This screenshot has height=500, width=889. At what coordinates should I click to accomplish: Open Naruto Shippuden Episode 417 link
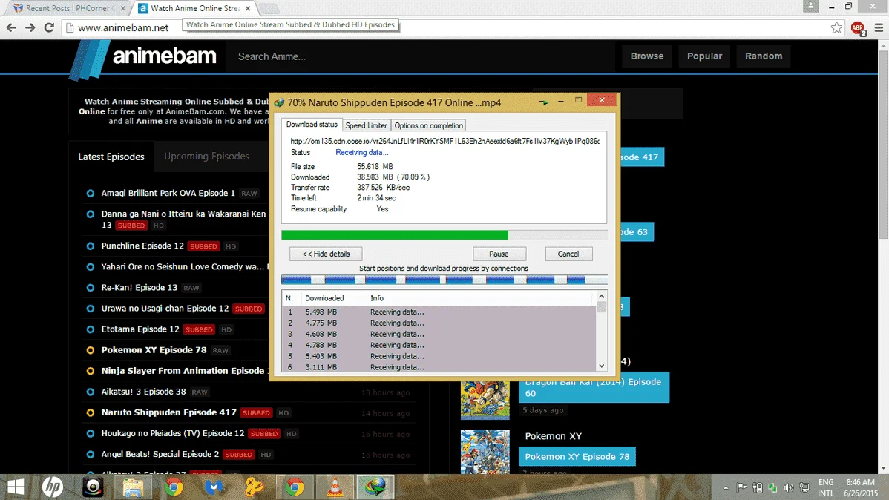pos(168,412)
